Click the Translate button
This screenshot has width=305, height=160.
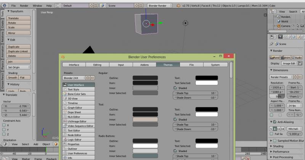coord(18,18)
